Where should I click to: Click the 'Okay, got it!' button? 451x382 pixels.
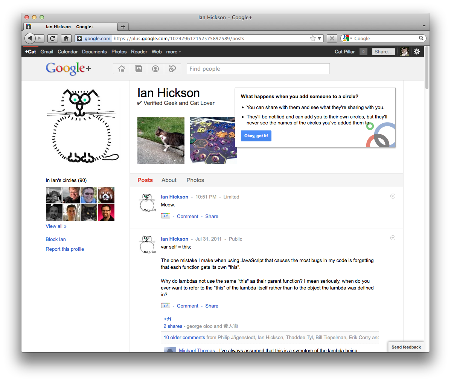(x=256, y=136)
